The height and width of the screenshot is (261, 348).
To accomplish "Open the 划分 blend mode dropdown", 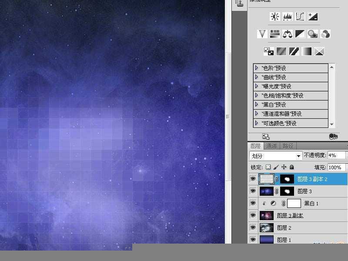I will click(276, 156).
